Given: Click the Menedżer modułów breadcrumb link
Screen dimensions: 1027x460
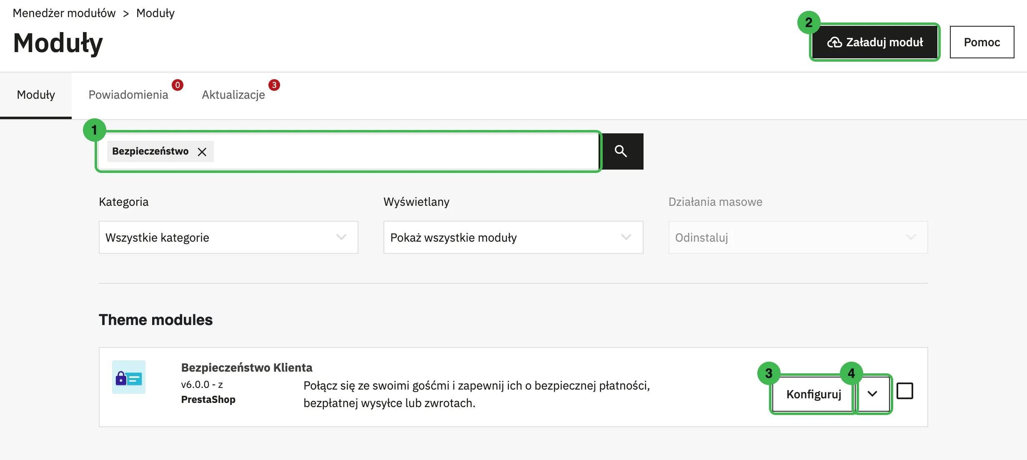Looking at the screenshot, I should (x=64, y=13).
